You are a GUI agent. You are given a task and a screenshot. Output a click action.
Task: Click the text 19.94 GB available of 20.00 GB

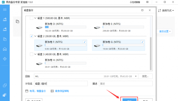tap(115, 49)
